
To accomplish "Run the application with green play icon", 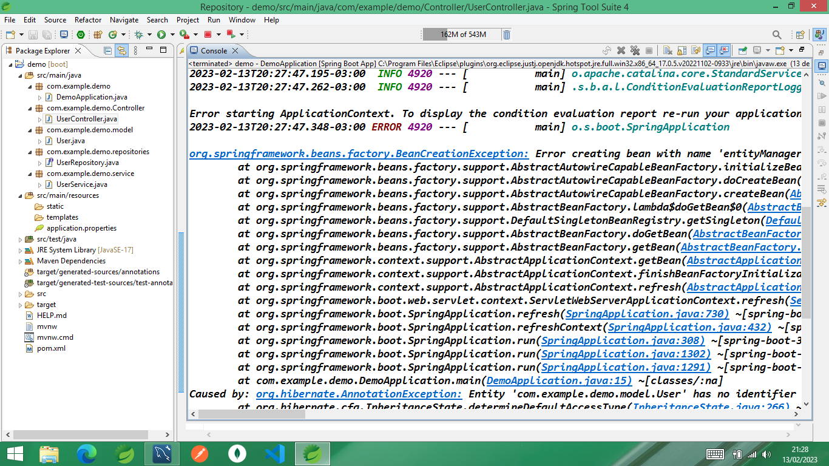I will click(161, 35).
